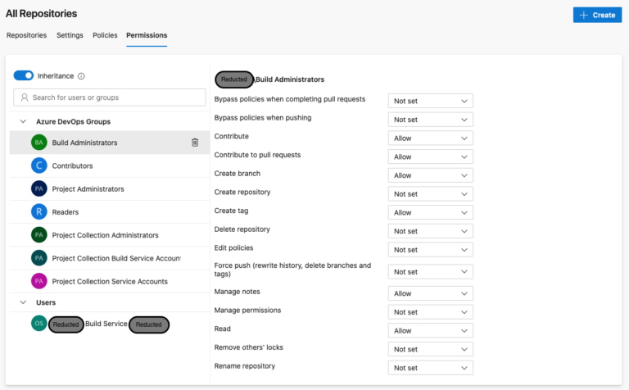Click the Build Administrators panel heading
This screenshot has width=629, height=390.
[290, 79]
